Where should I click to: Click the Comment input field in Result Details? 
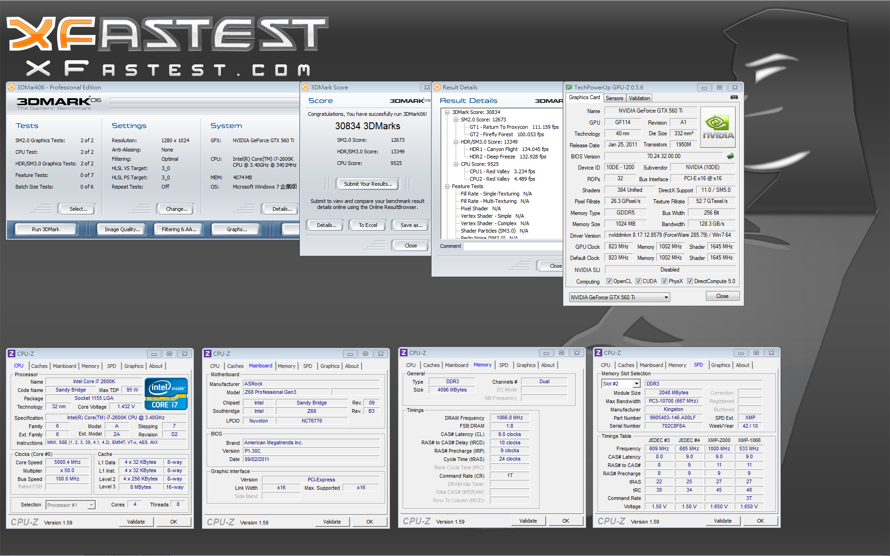(514, 246)
